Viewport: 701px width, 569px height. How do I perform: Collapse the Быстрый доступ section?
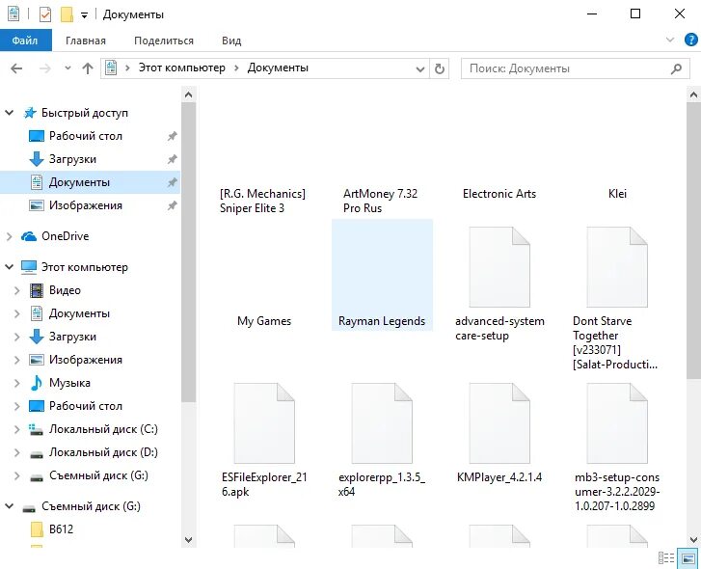coord(10,113)
